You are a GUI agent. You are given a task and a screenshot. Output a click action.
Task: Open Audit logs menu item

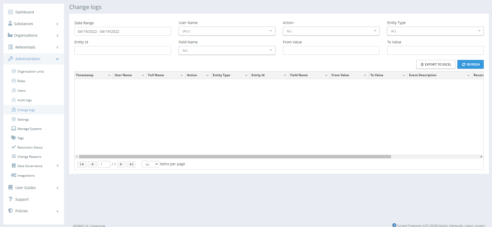(x=25, y=100)
